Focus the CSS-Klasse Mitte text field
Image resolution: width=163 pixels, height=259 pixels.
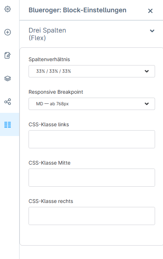pyautogui.click(x=92, y=178)
